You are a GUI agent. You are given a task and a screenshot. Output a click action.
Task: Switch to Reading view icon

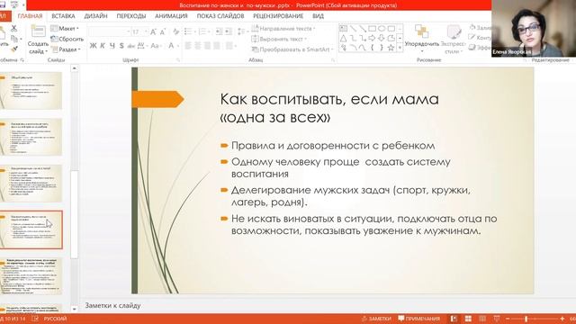pos(482,319)
